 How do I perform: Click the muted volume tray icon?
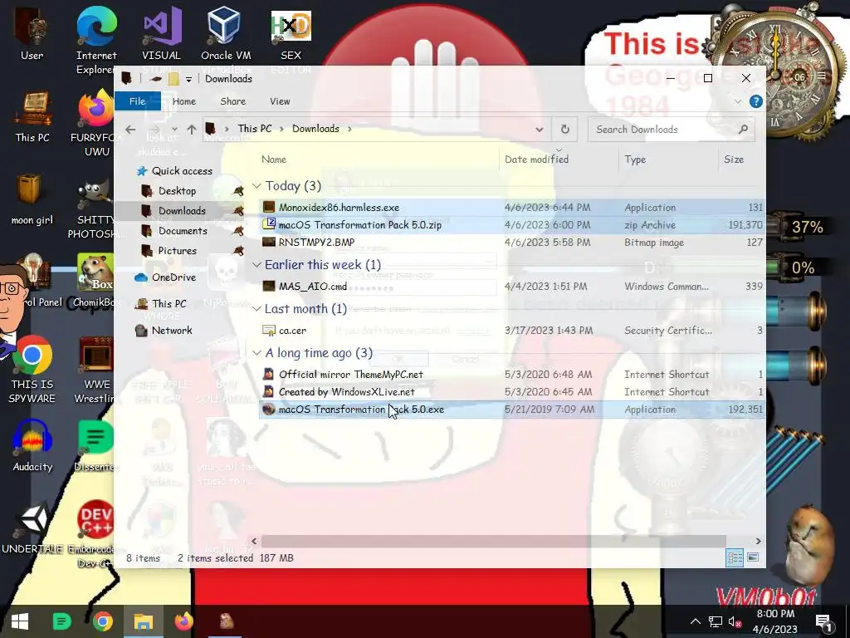tap(735, 621)
